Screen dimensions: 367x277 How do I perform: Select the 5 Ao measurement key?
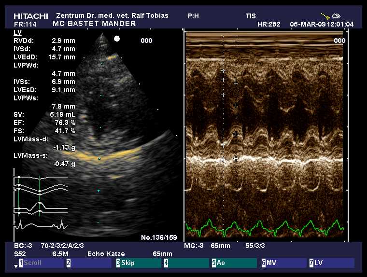[234, 263]
